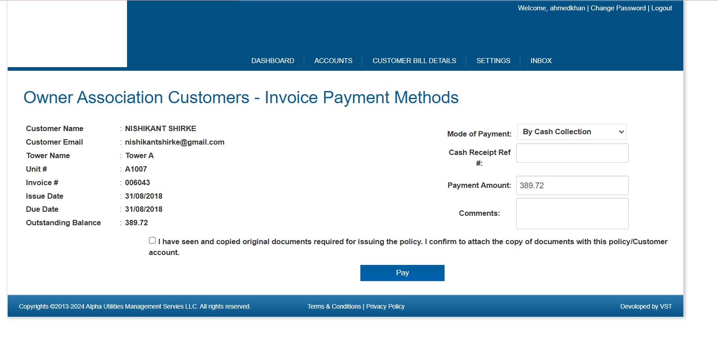Log out using the Logout link
The height and width of the screenshot is (355, 718).
[x=661, y=8]
